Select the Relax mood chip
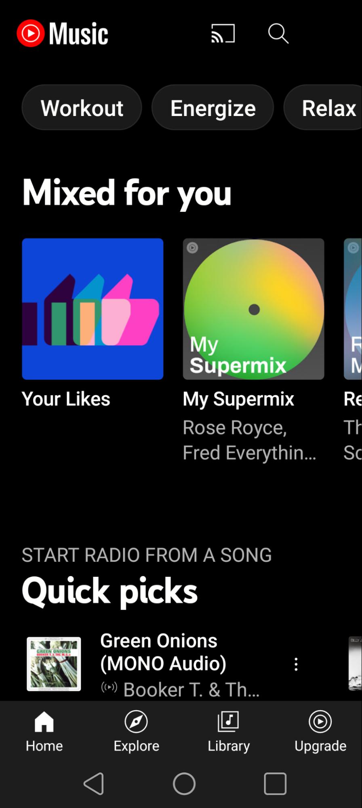362x808 pixels. pos(328,108)
